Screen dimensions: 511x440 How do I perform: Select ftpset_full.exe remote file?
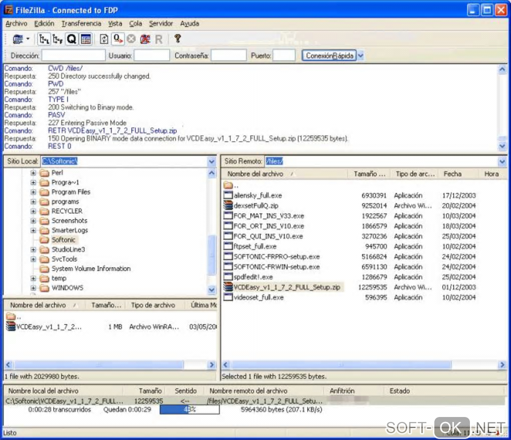[x=255, y=246]
